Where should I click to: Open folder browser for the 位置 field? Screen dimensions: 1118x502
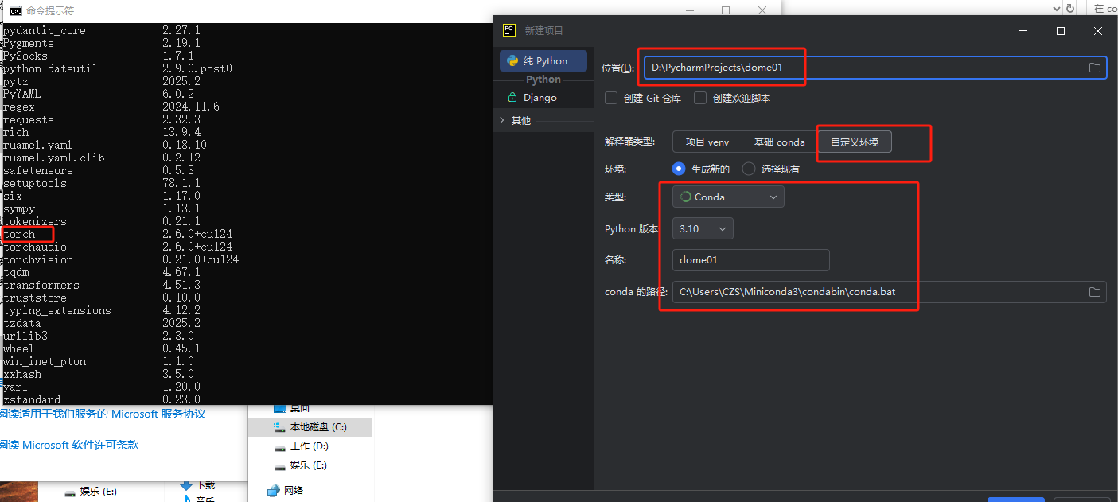click(1095, 68)
